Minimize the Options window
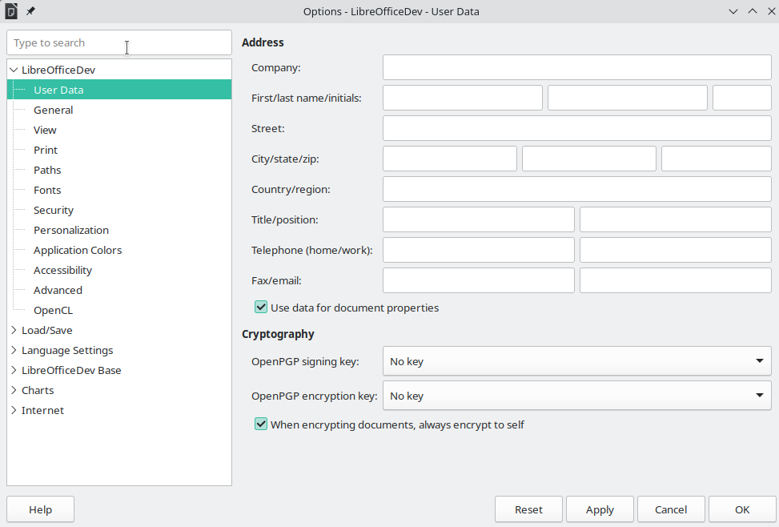Image resolution: width=779 pixels, height=527 pixels. coord(733,11)
